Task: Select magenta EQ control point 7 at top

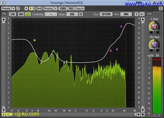Action: (x=121, y=26)
